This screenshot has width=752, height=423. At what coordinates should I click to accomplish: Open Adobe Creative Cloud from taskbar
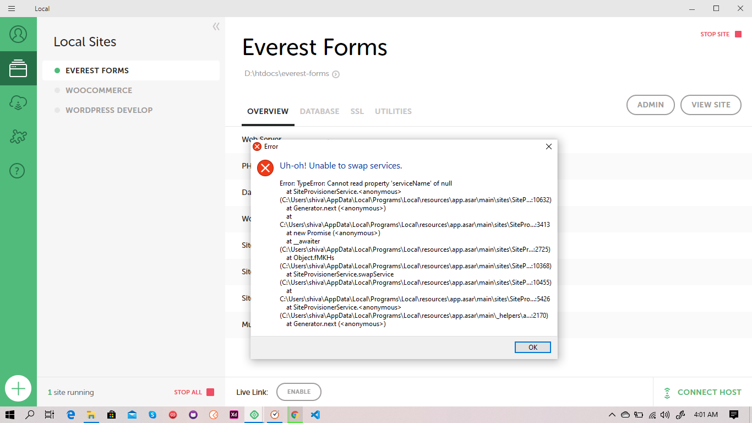(x=172, y=415)
